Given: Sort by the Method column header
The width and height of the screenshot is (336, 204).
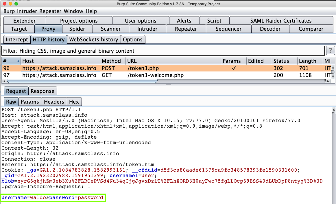Looking at the screenshot, I should [x=113, y=61].
